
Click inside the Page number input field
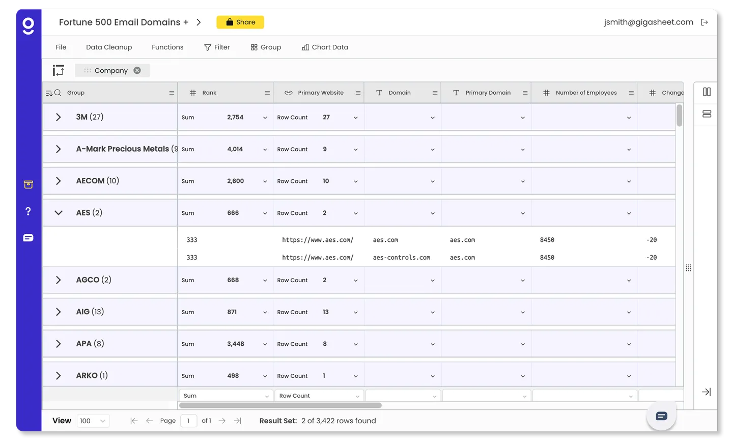coord(188,421)
